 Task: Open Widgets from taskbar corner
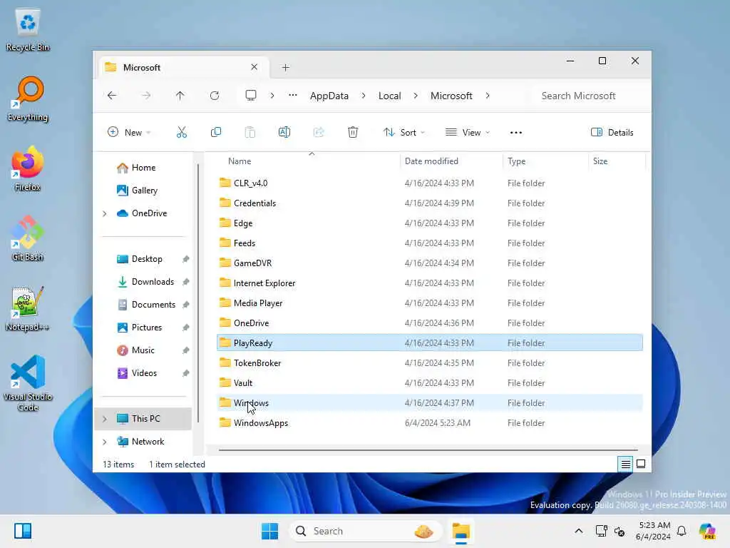tap(22, 531)
